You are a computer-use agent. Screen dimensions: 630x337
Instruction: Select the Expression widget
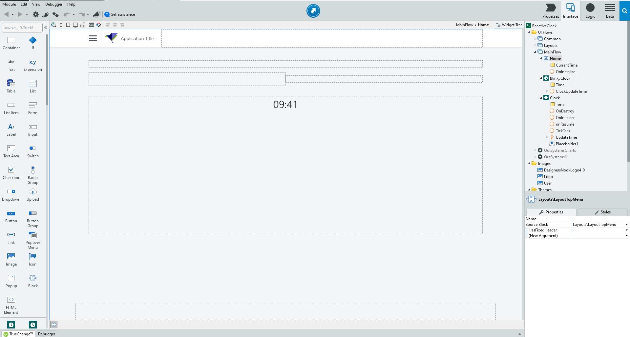(33, 65)
